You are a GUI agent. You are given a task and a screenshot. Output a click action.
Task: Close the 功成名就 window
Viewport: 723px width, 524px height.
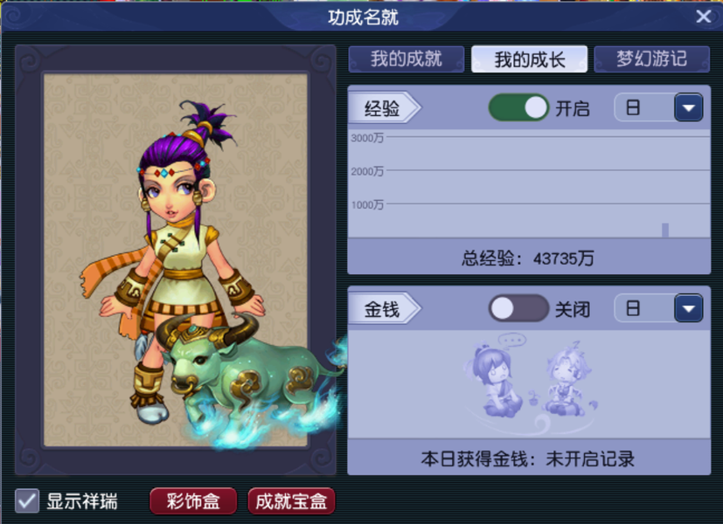coord(704,17)
